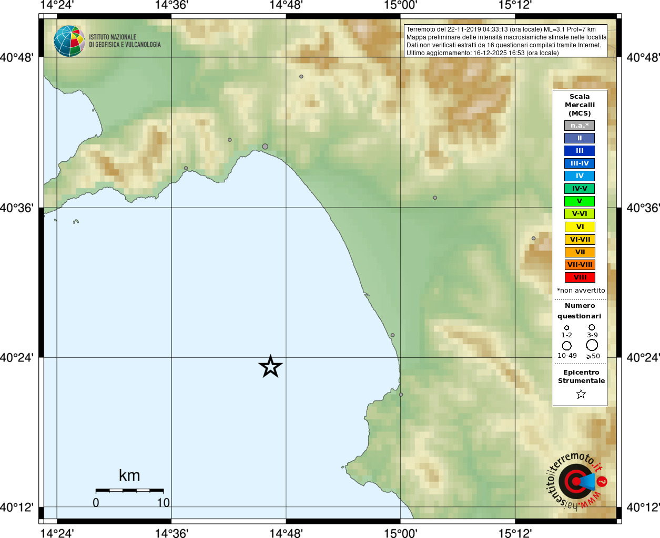Select the n.a.* gray legend swatch

point(580,126)
